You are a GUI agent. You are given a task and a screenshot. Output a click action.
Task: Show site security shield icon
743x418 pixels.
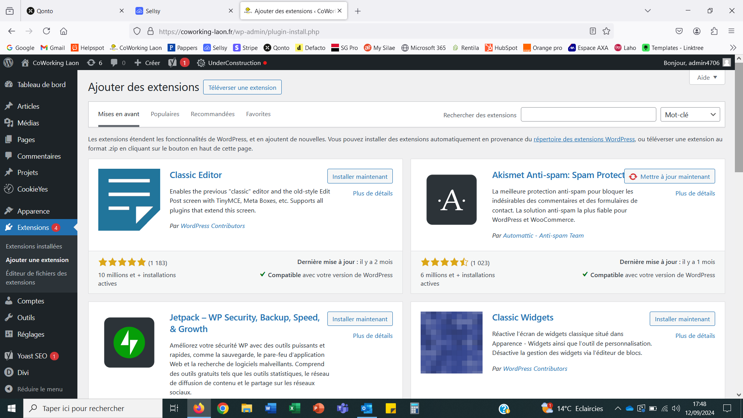coord(137,31)
